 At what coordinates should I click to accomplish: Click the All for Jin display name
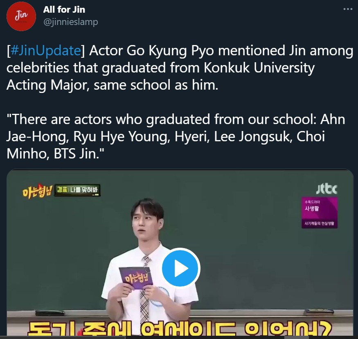pyautogui.click(x=64, y=9)
